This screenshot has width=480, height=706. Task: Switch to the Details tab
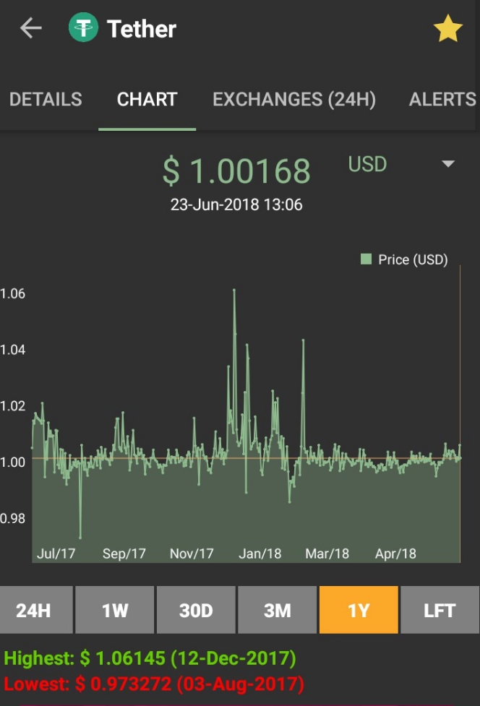coord(46,100)
